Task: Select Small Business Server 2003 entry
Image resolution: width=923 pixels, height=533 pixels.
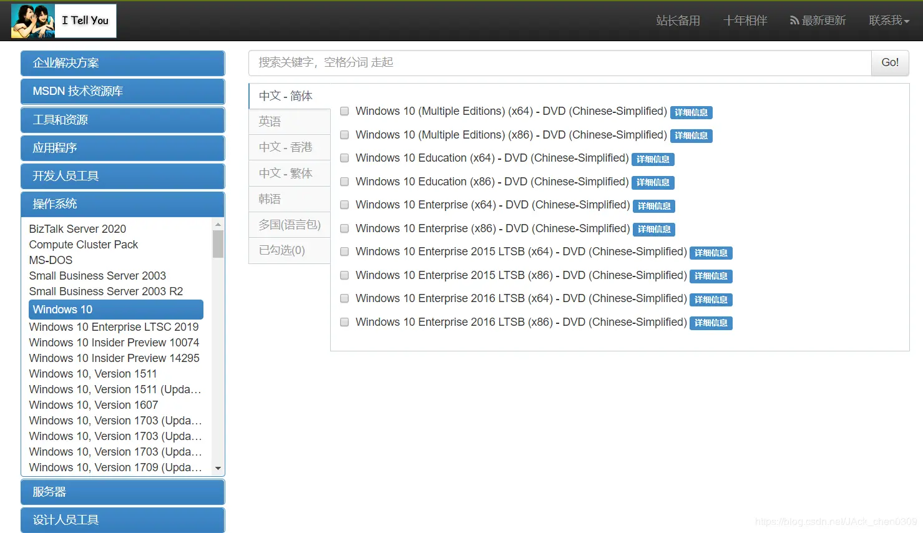Action: click(97, 276)
